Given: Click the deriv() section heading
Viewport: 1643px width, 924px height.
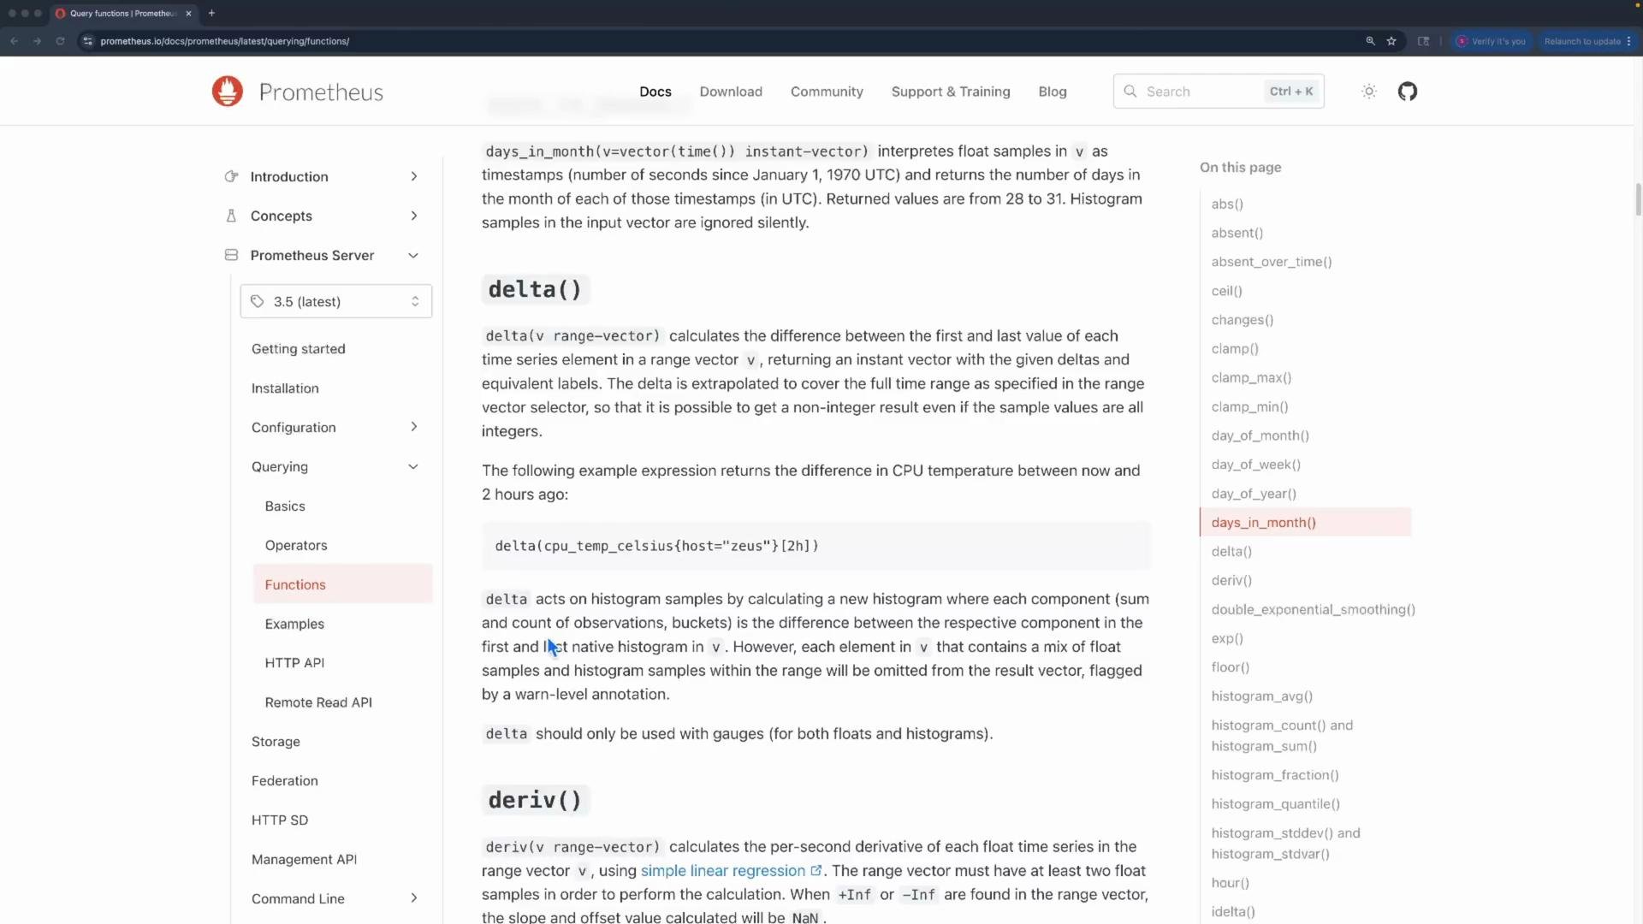Looking at the screenshot, I should pos(535,800).
